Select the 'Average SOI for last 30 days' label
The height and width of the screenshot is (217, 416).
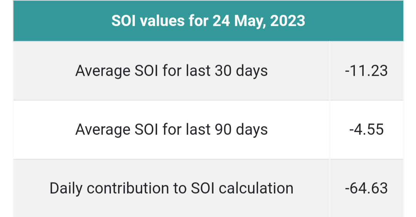pos(171,71)
